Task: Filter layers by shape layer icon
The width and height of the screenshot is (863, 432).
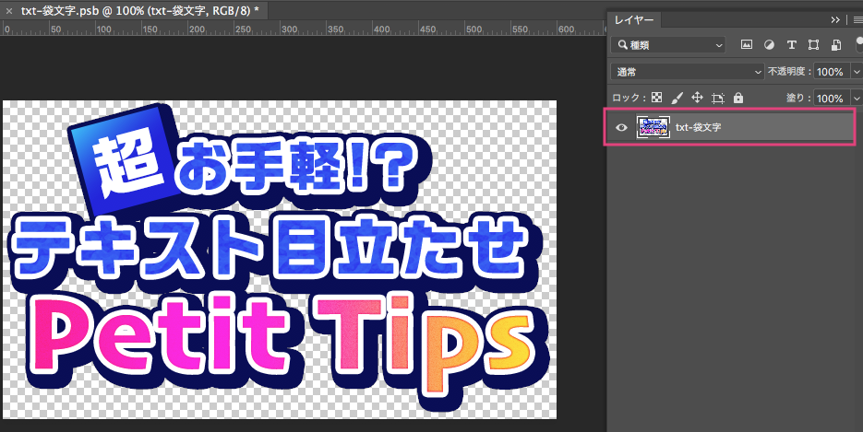Action: click(813, 45)
